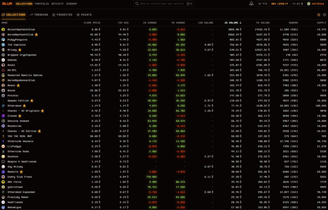Click the 88% LOYALTY button
This screenshot has width=328, height=210.
(279, 4)
